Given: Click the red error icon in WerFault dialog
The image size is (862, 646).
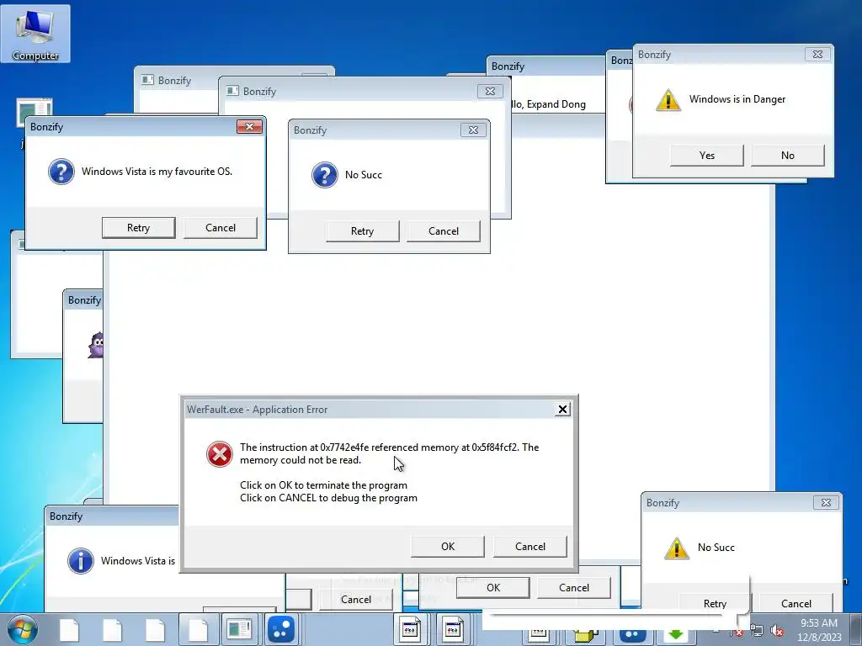Looking at the screenshot, I should pos(220,454).
